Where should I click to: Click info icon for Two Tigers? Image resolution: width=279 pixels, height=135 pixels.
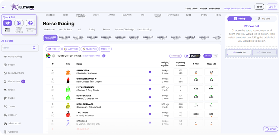[x=150, y=114]
